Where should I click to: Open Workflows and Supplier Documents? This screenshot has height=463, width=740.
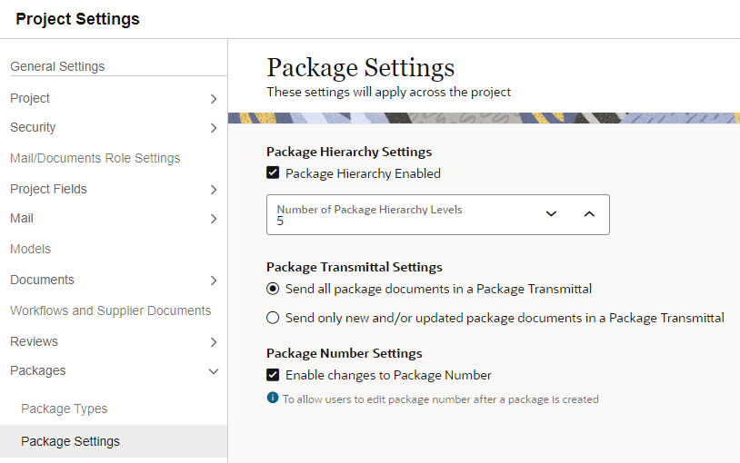coord(110,310)
